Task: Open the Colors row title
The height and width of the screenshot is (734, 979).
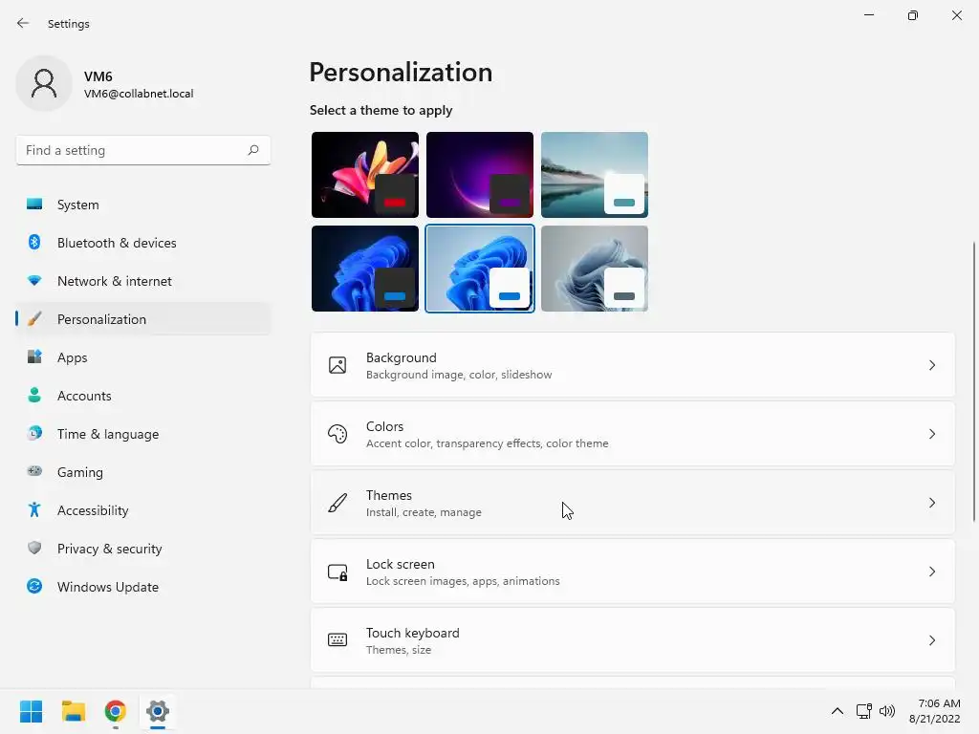Action: click(x=384, y=426)
